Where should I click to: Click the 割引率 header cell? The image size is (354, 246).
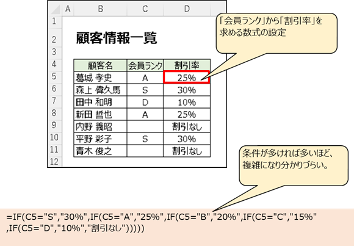click(x=187, y=65)
